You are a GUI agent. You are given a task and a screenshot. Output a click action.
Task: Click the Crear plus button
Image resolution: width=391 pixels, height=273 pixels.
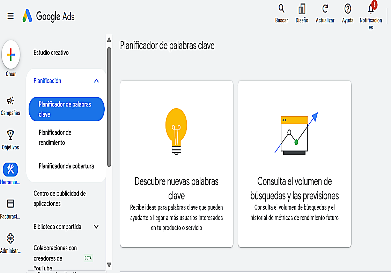(11, 54)
